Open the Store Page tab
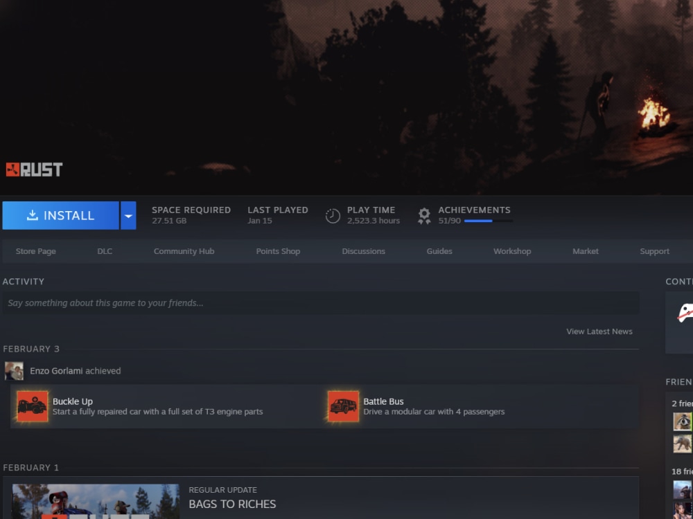This screenshot has width=693, height=519. (x=36, y=251)
